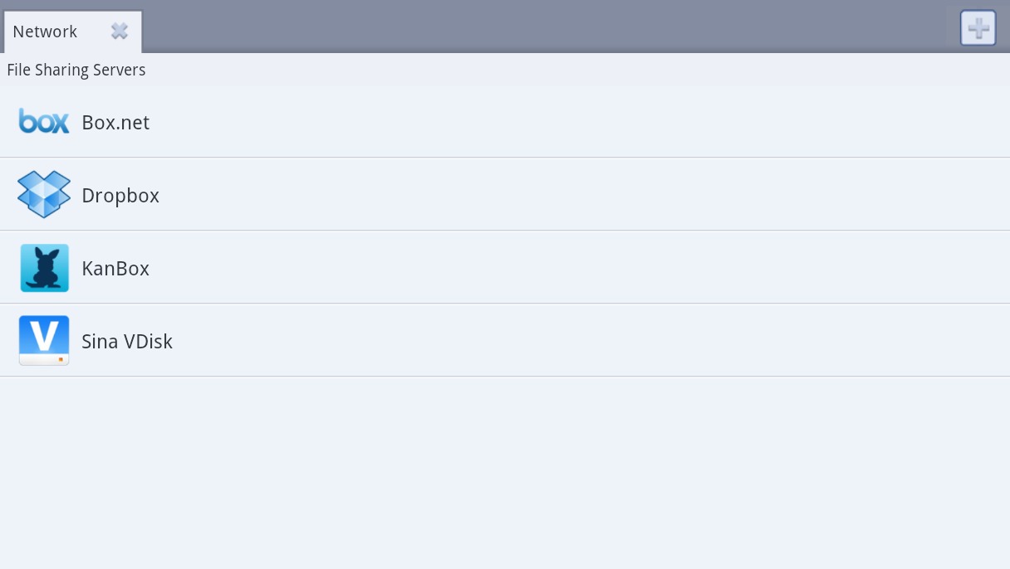Click the orange dot on Sina VDisk icon
This screenshot has height=569, width=1010.
(x=61, y=359)
